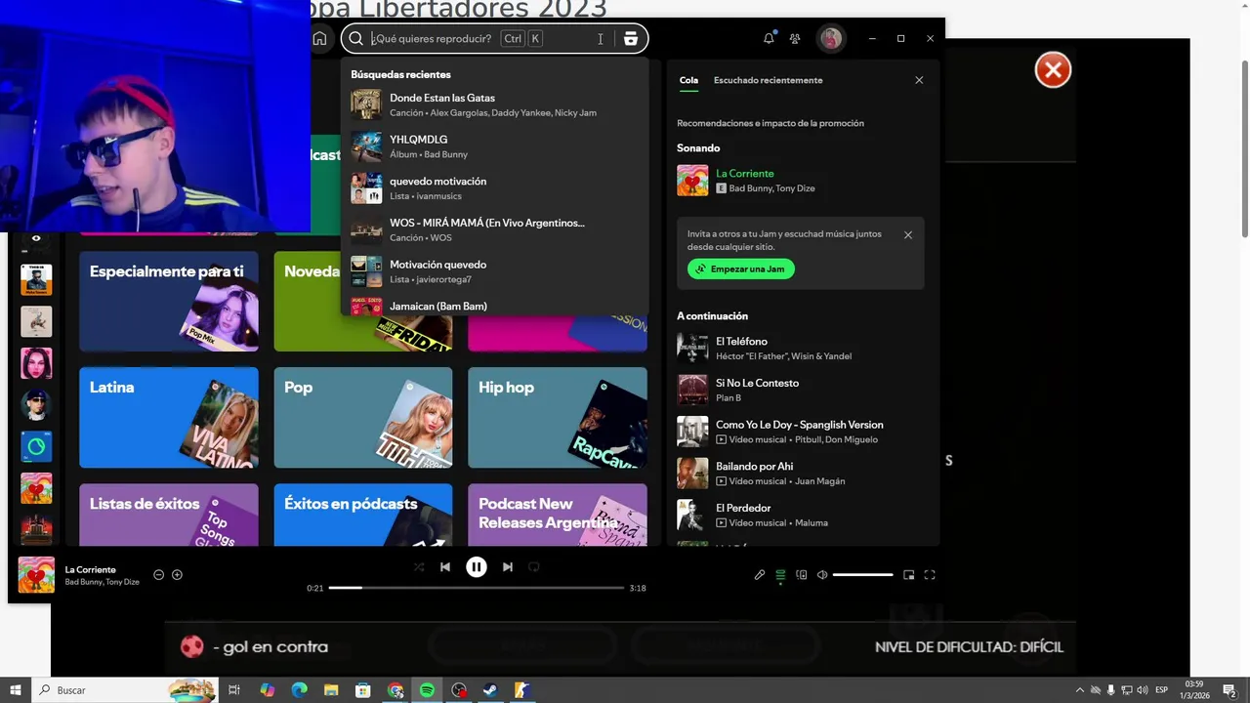
Task: Open 'quevedo motivación' playlist by ivanmusics
Action: point(494,188)
